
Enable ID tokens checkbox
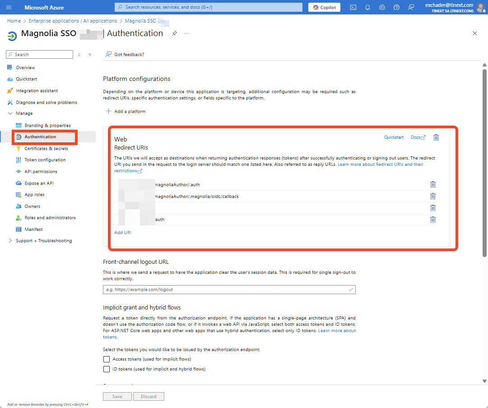[107, 369]
